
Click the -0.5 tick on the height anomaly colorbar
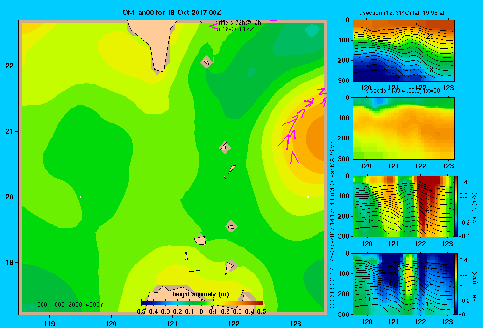pyautogui.click(x=140, y=311)
